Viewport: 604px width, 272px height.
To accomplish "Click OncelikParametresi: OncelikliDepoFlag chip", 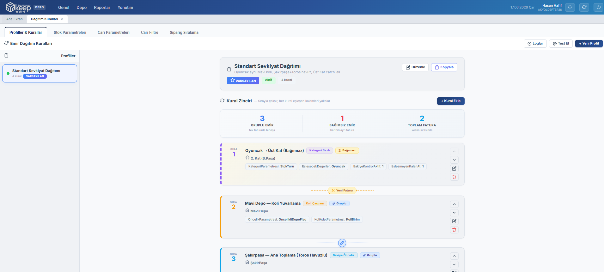I will pos(277,220).
